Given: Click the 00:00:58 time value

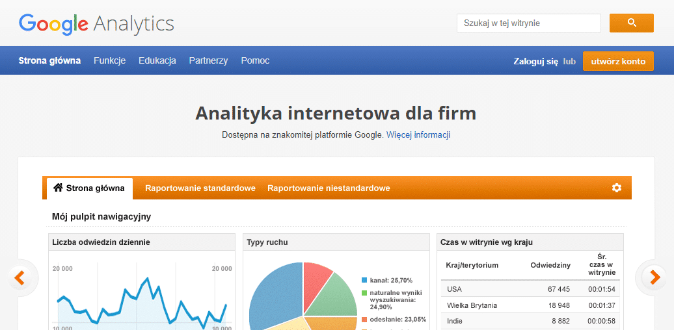Looking at the screenshot, I should 602,321.
